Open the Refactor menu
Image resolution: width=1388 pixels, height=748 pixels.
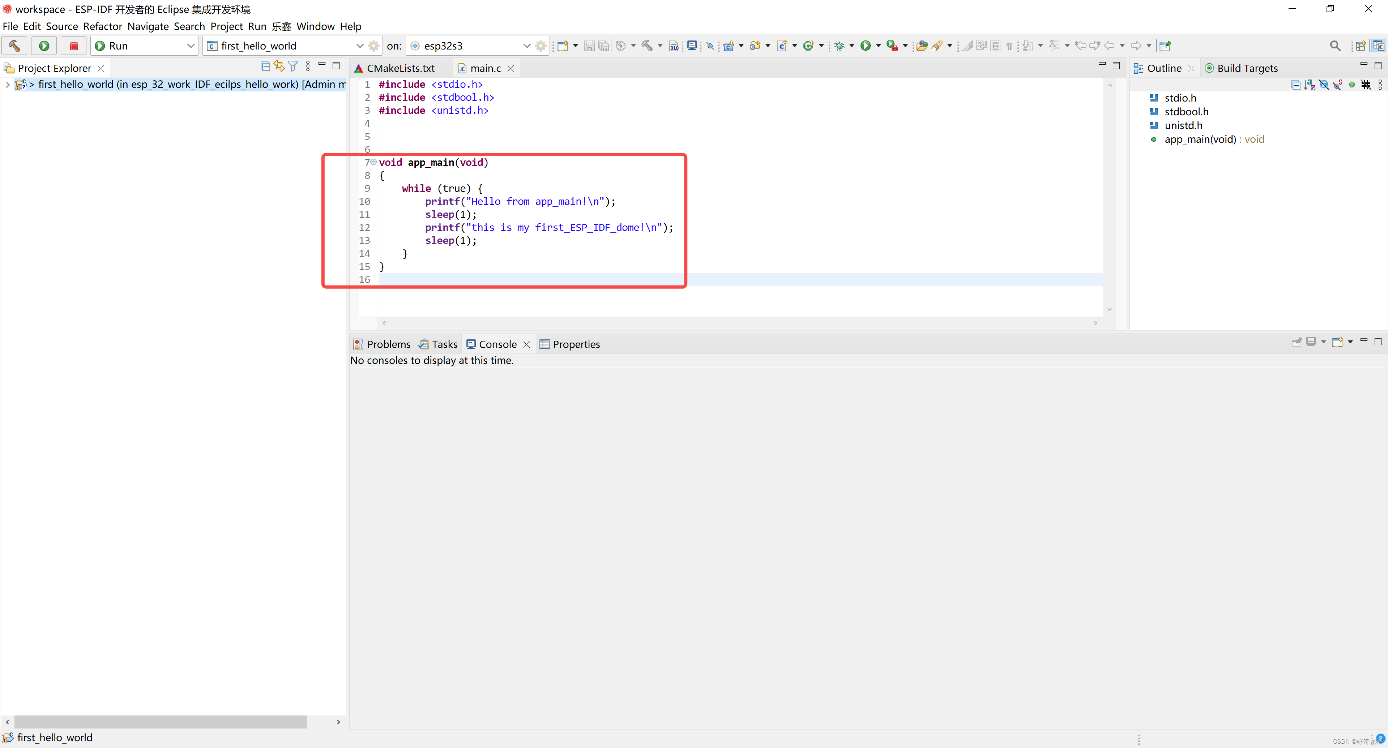pos(102,26)
